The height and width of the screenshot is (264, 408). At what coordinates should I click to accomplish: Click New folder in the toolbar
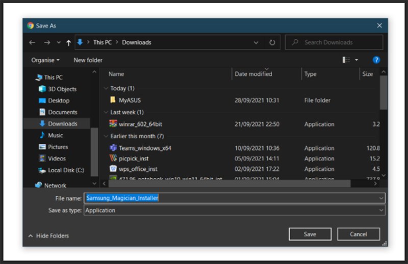coord(88,60)
